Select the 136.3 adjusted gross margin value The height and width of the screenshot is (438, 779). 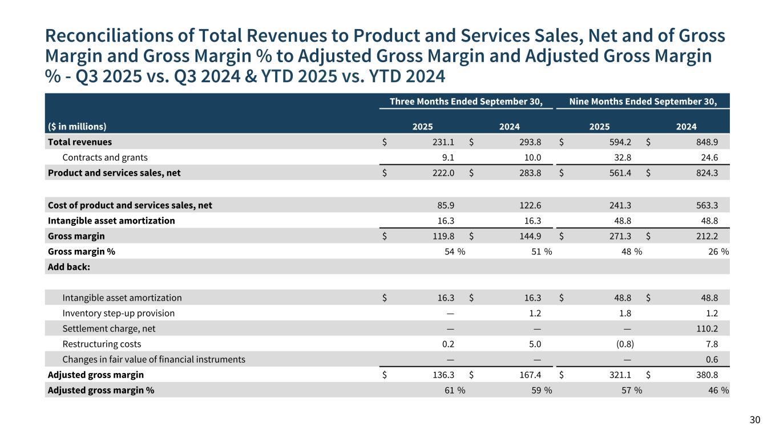(444, 375)
